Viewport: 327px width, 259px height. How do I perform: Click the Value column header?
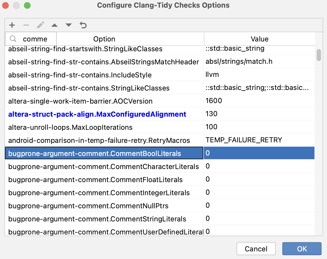[x=259, y=39]
